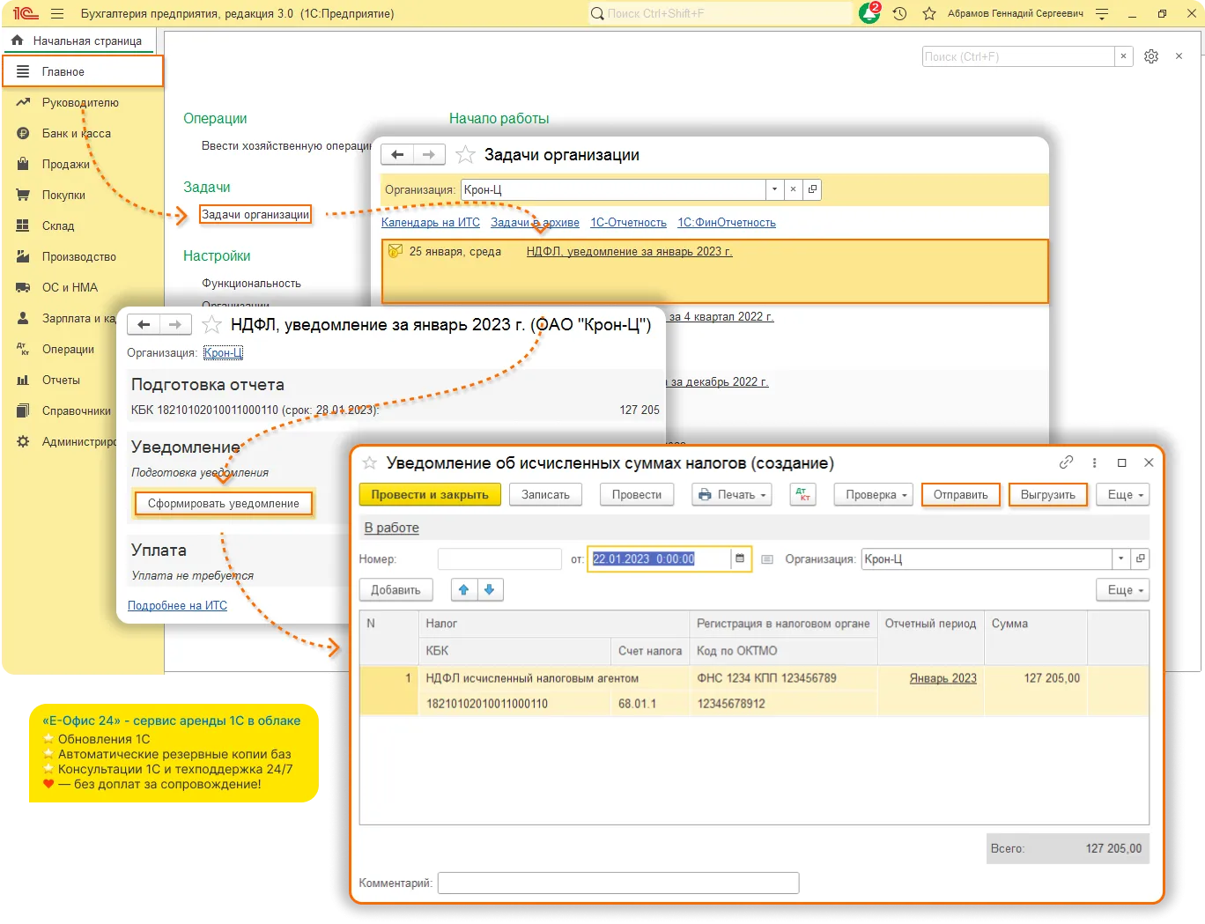Image resolution: width=1205 pixels, height=924 pixels.
Task: Click Провести и закрыть button
Action: coord(430,495)
